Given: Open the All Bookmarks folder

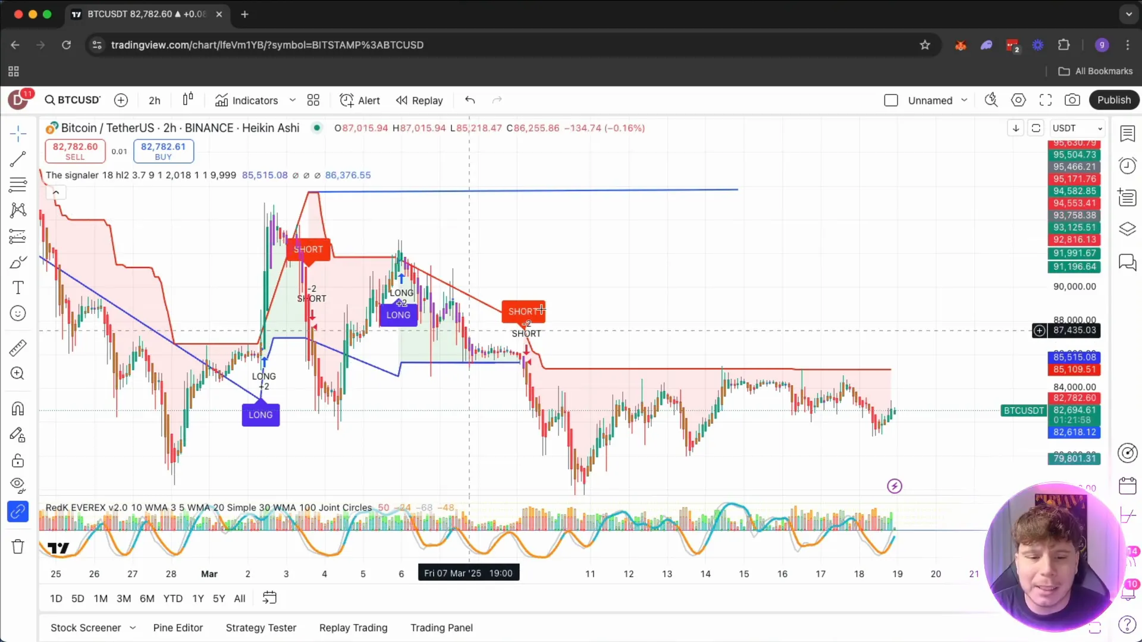Looking at the screenshot, I should [1096, 71].
